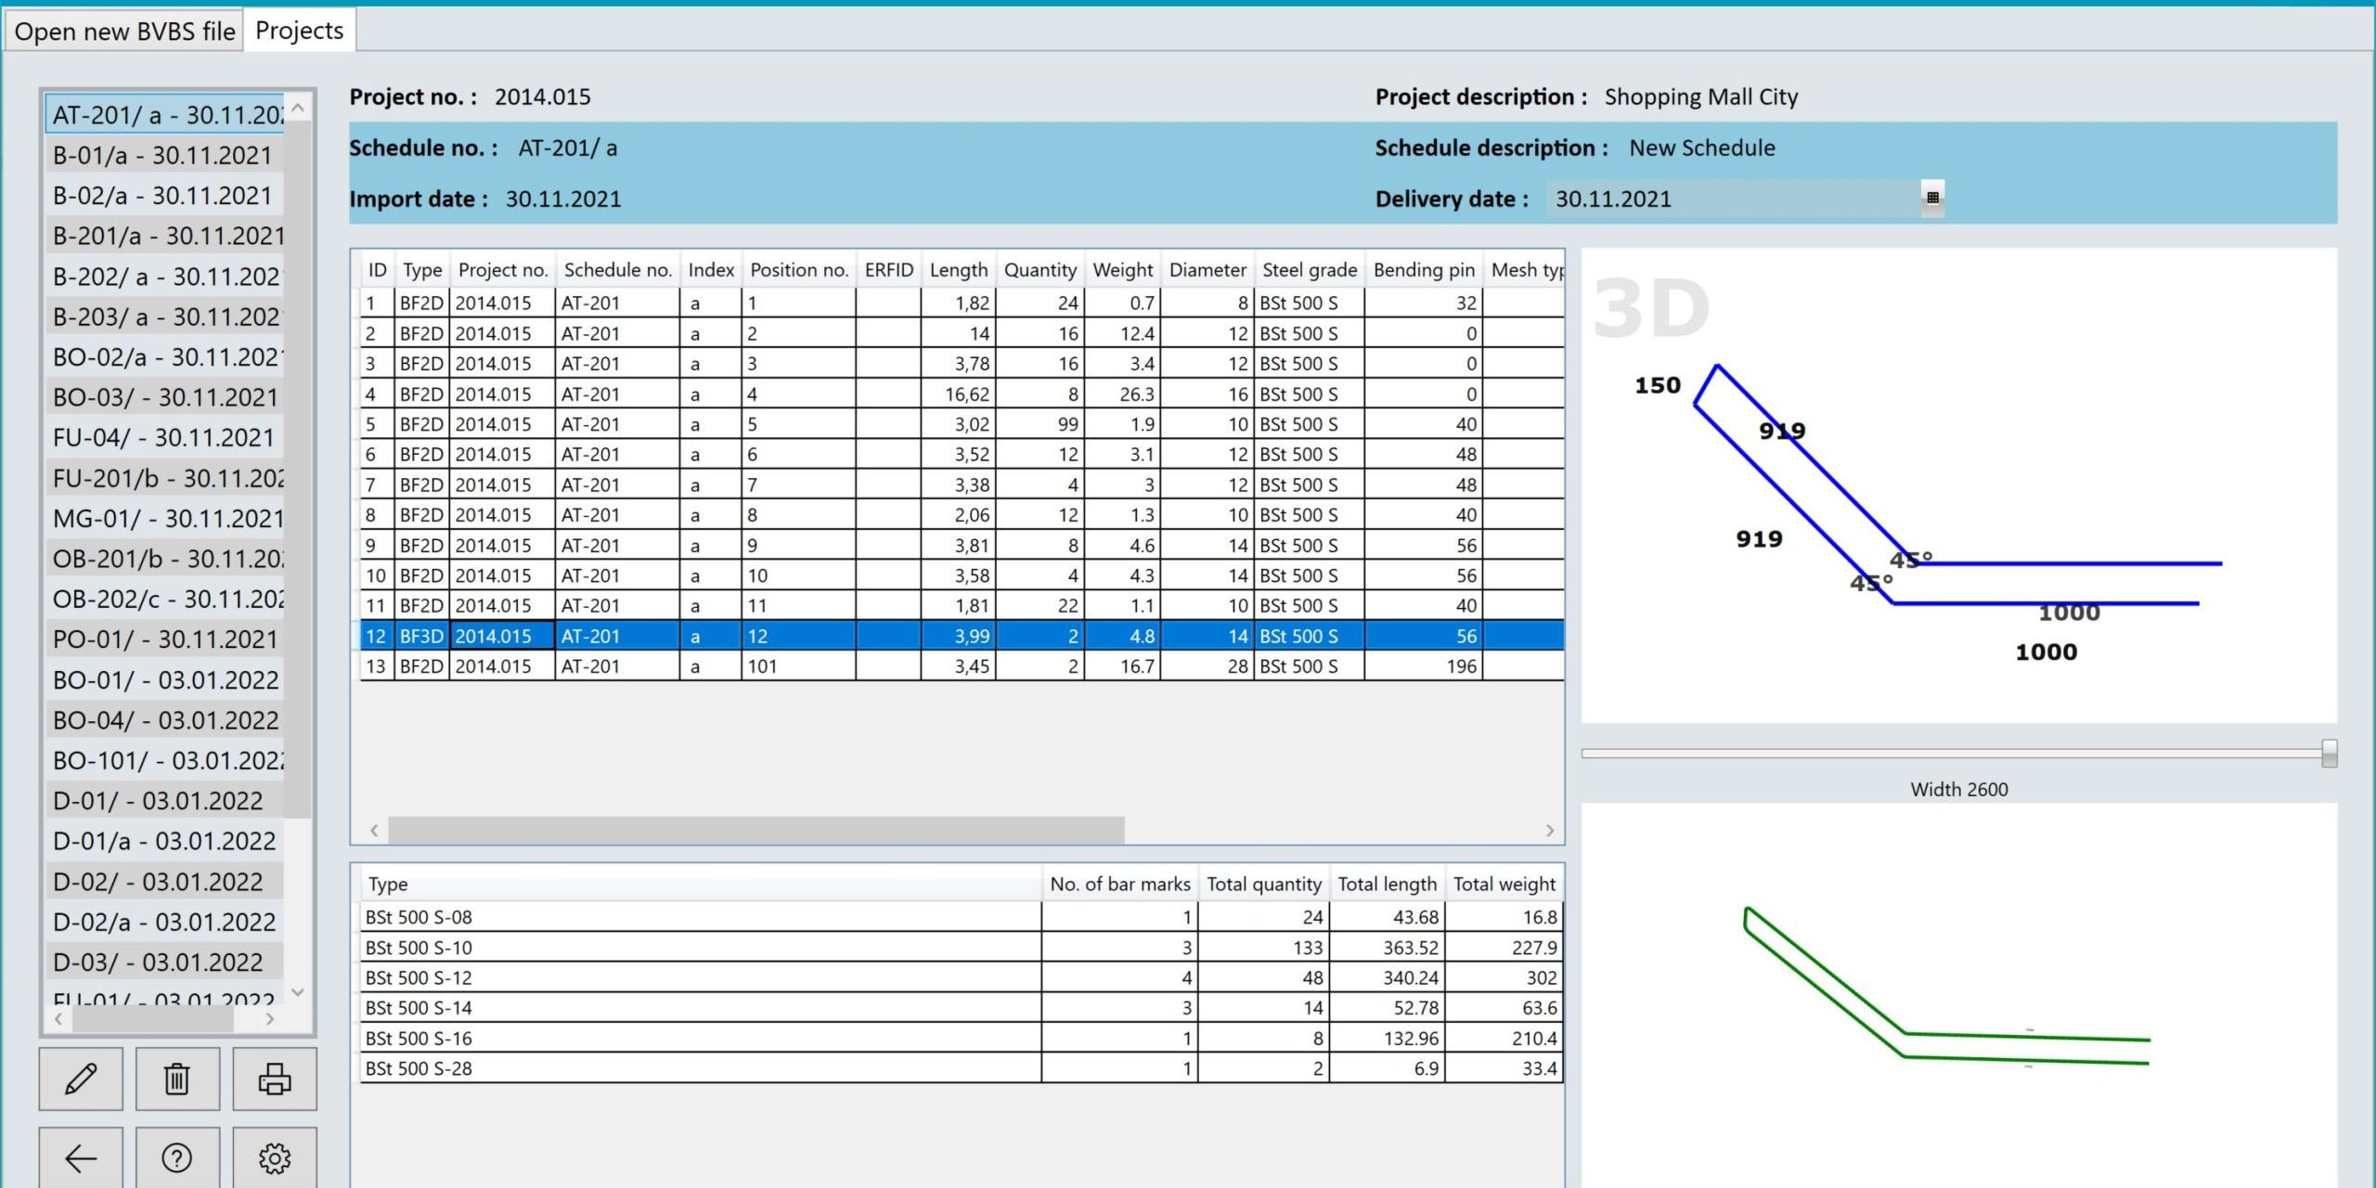
Task: Select schedule B-01/a in the list
Action: point(163,155)
